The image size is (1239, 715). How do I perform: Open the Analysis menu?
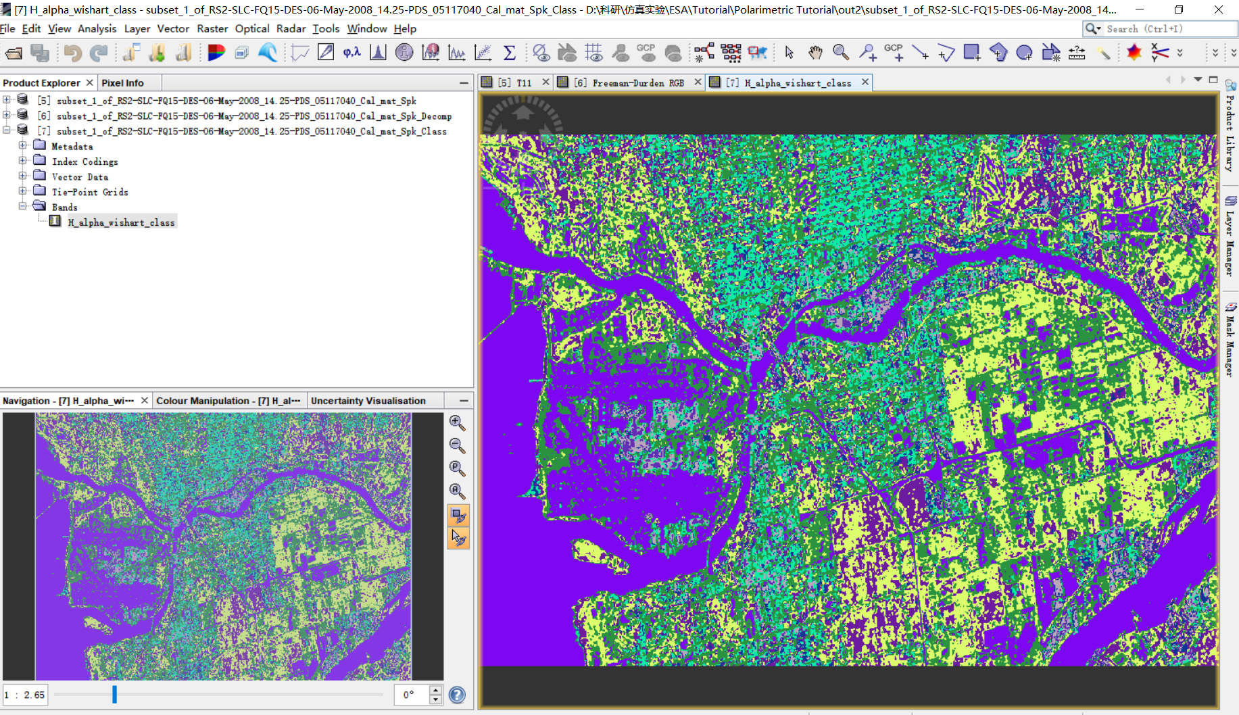[x=97, y=28]
